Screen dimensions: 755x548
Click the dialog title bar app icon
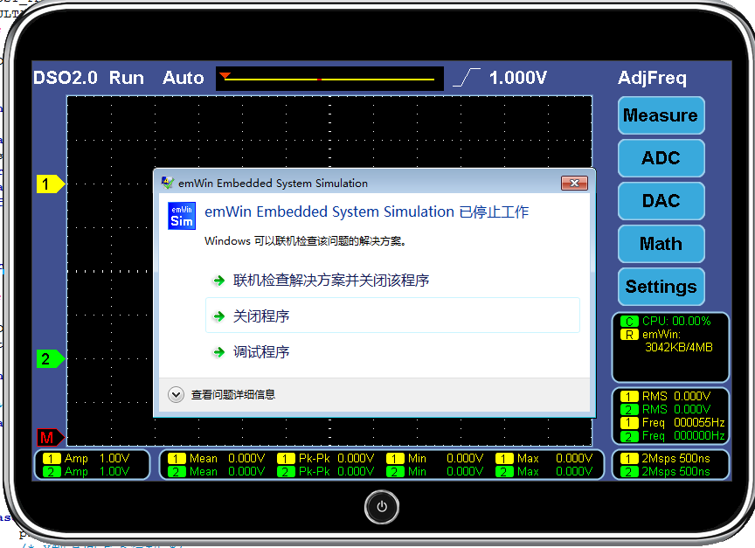[168, 183]
